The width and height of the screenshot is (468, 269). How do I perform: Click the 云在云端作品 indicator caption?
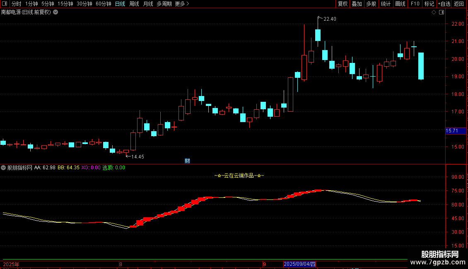[x=239, y=175]
